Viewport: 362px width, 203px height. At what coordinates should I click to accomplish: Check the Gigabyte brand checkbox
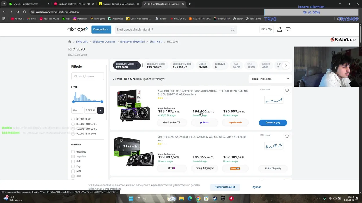coord(73,152)
